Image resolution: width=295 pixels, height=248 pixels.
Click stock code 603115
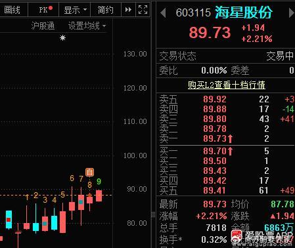coord(193,13)
